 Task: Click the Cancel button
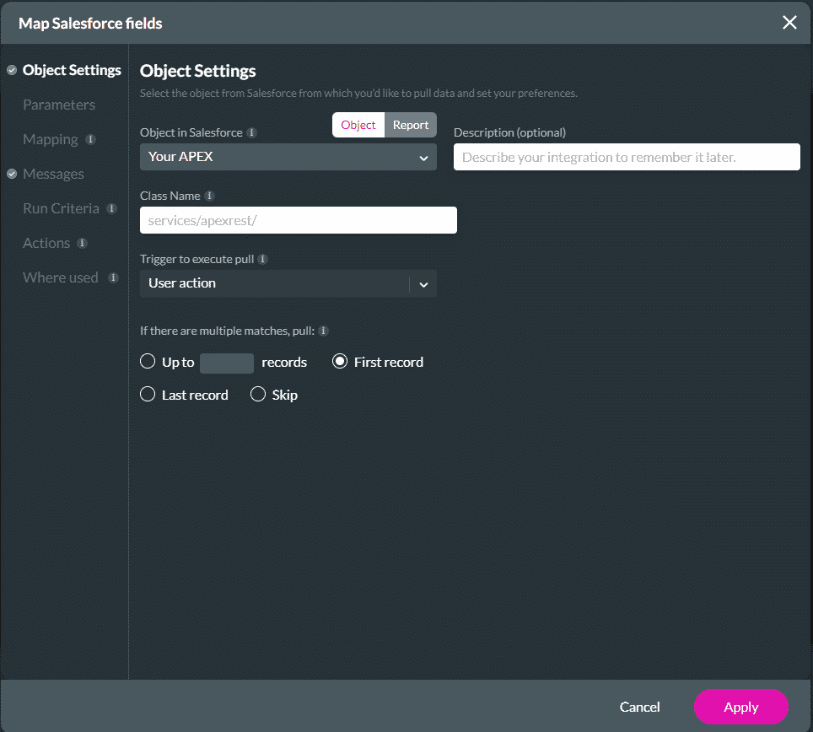pyautogui.click(x=639, y=707)
